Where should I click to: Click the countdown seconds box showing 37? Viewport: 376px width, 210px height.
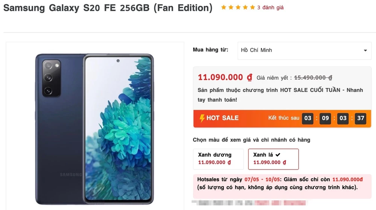pos(361,118)
